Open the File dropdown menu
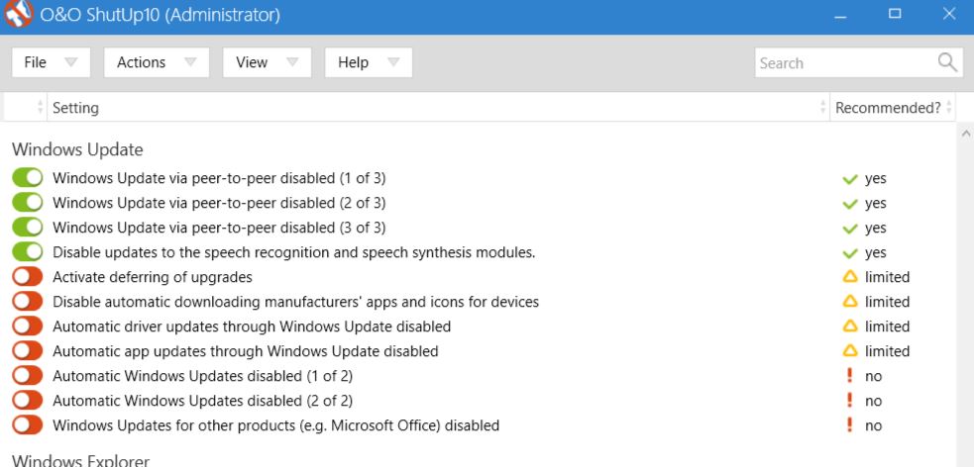The height and width of the screenshot is (467, 974). point(51,62)
